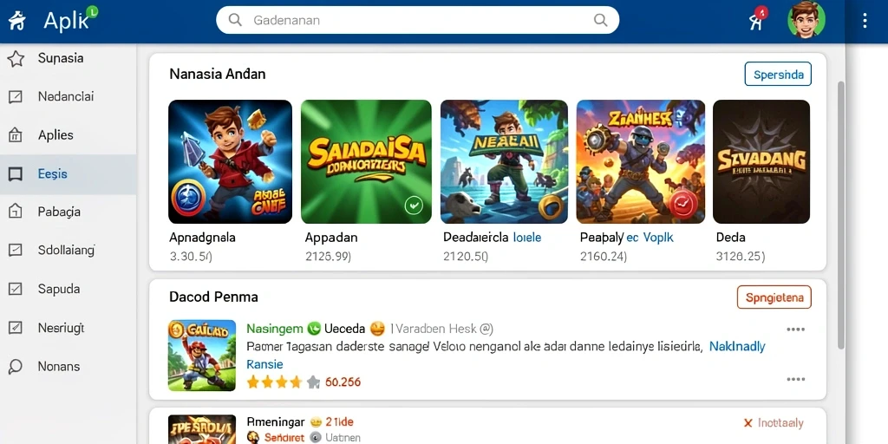Open lower three-dot menu near rating row
Image resolution: width=888 pixels, height=444 pixels.
tap(796, 380)
